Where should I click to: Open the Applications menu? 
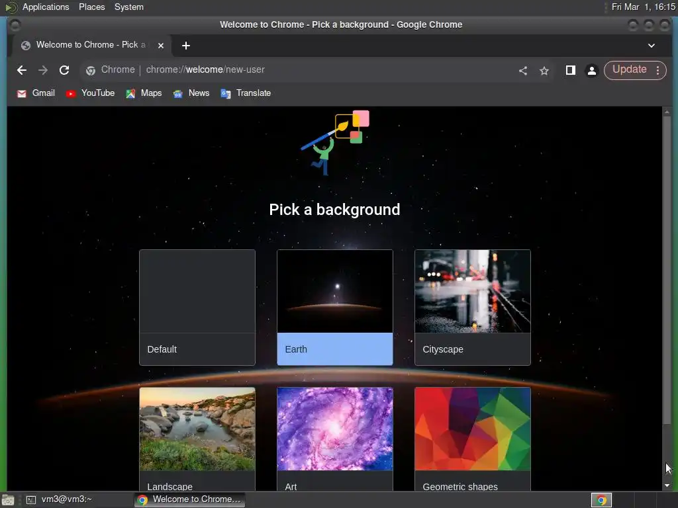pos(46,7)
